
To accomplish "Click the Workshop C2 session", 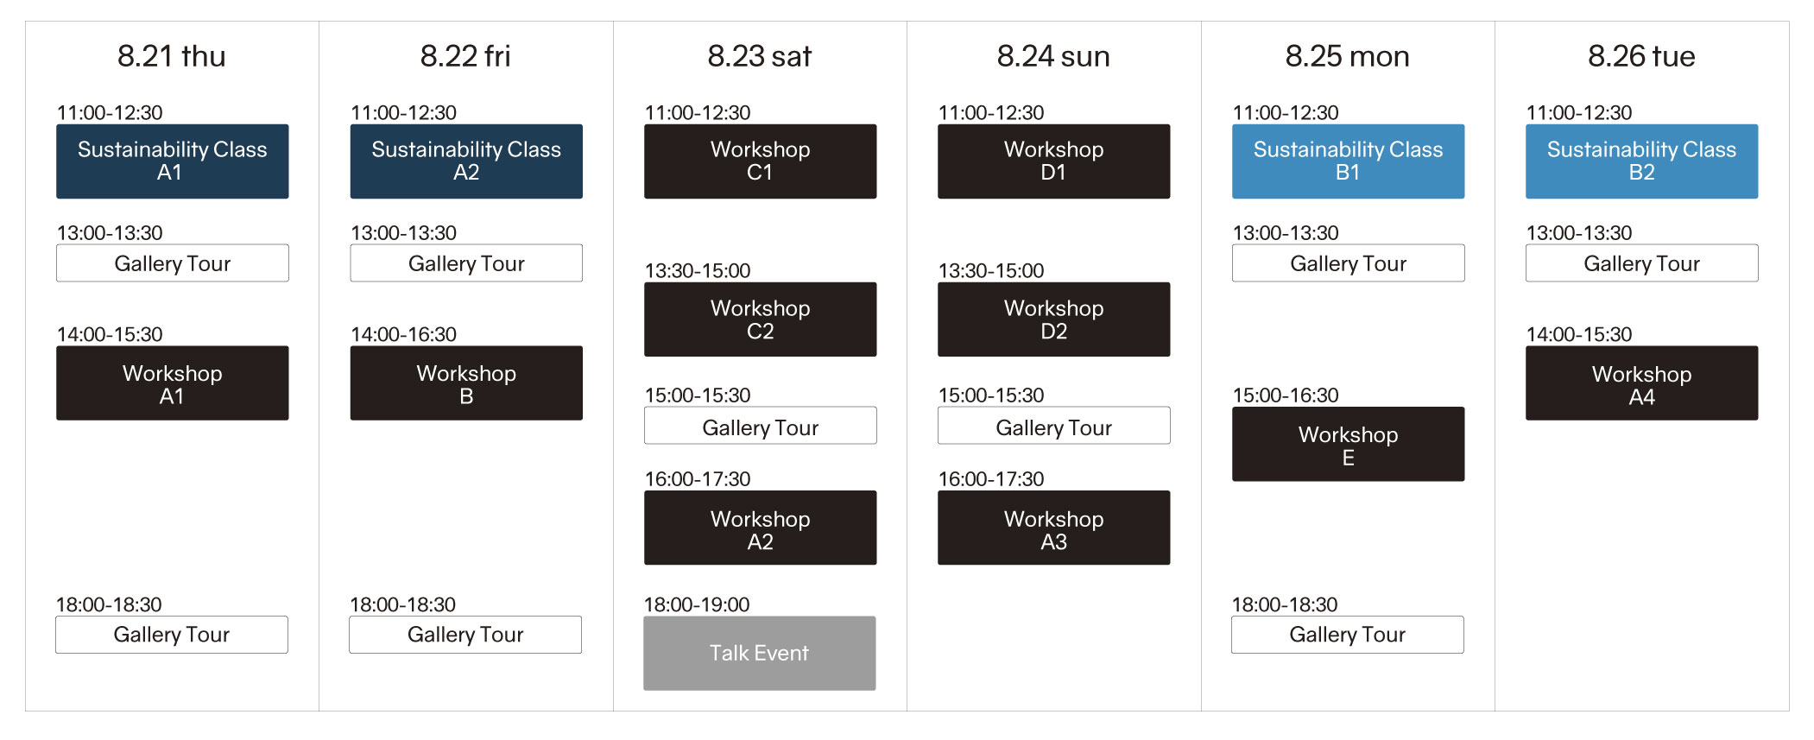I will pyautogui.click(x=760, y=319).
